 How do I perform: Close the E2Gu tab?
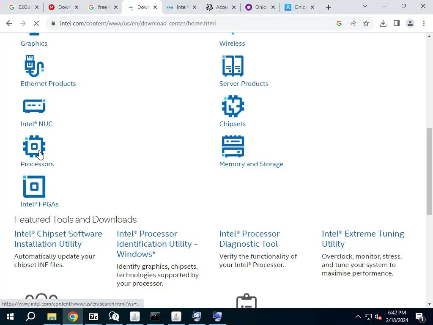(37, 8)
